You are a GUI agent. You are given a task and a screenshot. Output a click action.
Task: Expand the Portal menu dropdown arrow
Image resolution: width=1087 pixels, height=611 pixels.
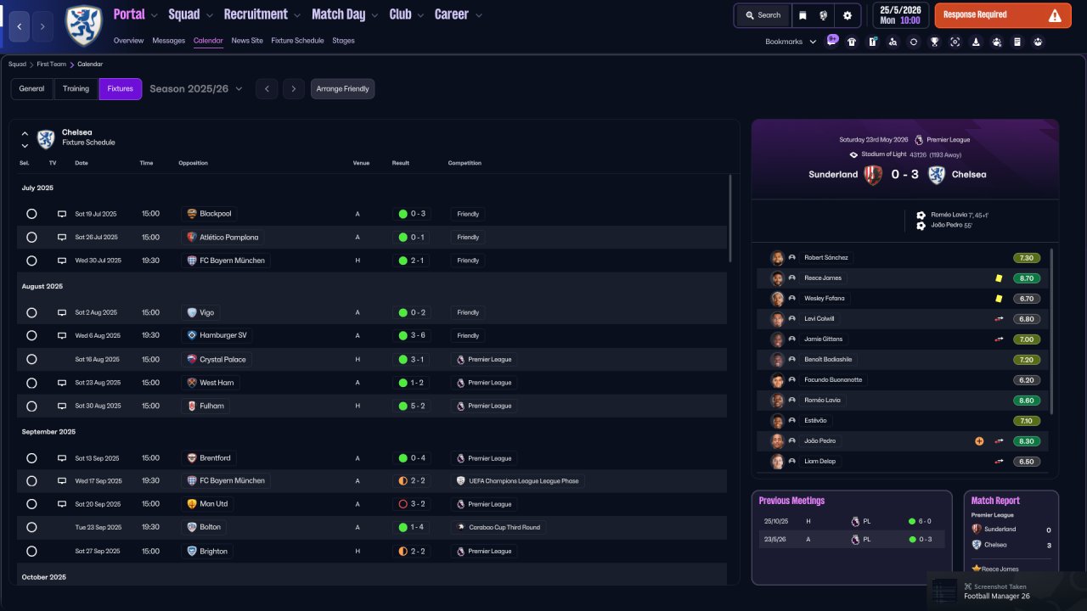[154, 15]
